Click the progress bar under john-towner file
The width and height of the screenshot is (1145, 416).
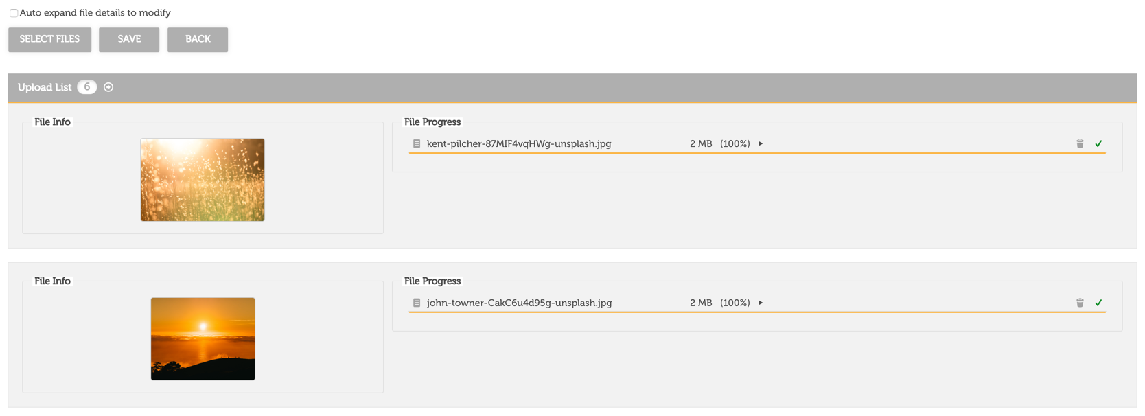[x=757, y=312]
